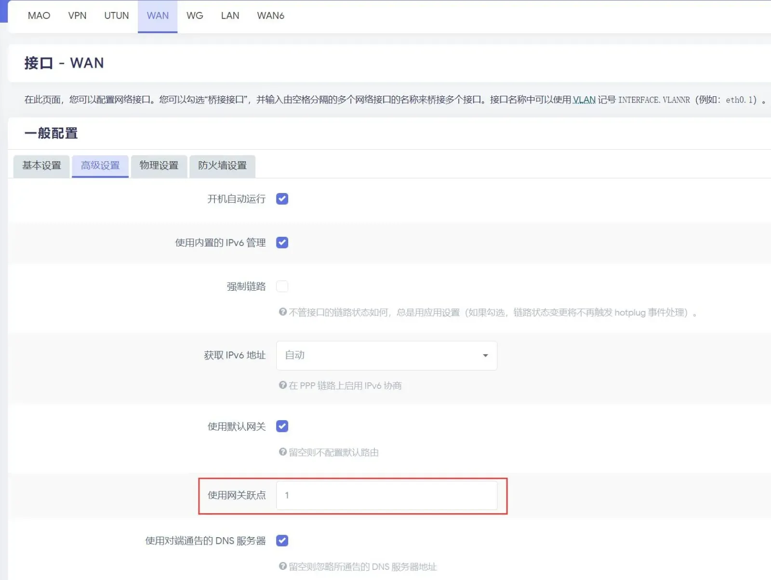This screenshot has height=580, width=771.
Task: Click the 开机自动运行 label
Action: (x=237, y=199)
